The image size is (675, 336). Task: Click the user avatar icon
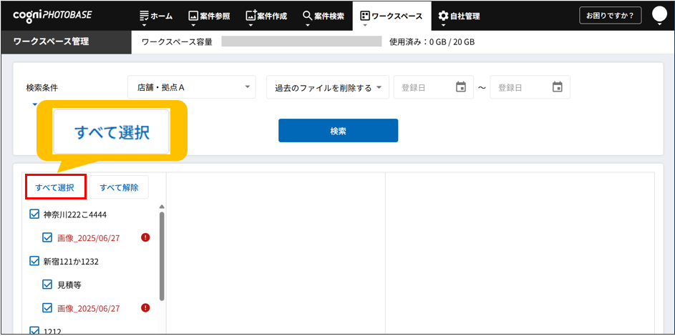pos(659,15)
